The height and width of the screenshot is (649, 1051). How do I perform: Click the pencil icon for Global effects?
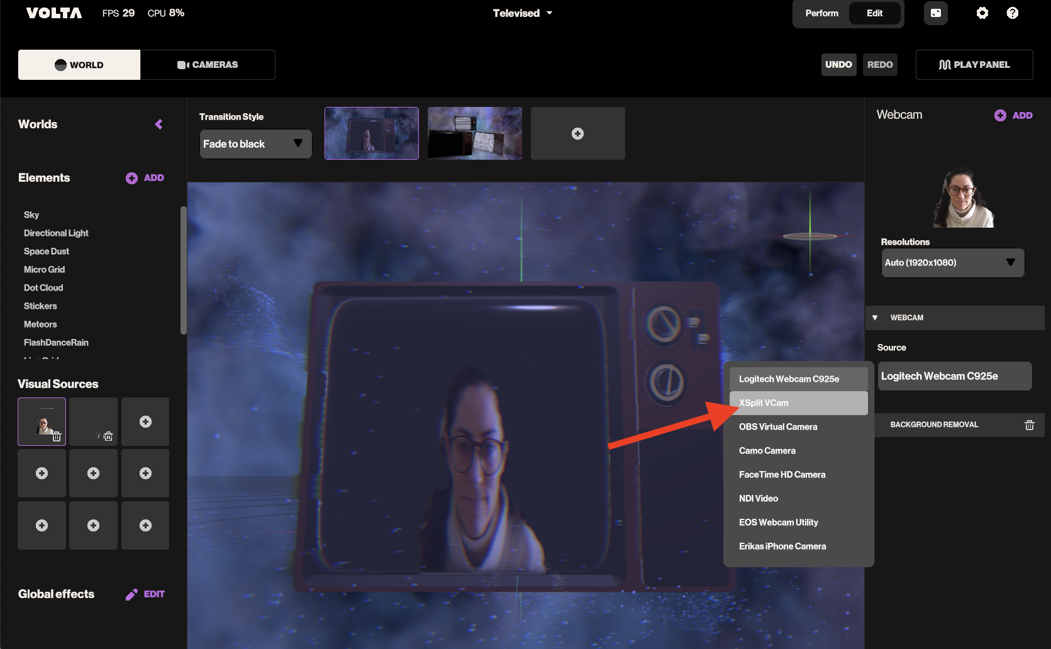pos(131,594)
